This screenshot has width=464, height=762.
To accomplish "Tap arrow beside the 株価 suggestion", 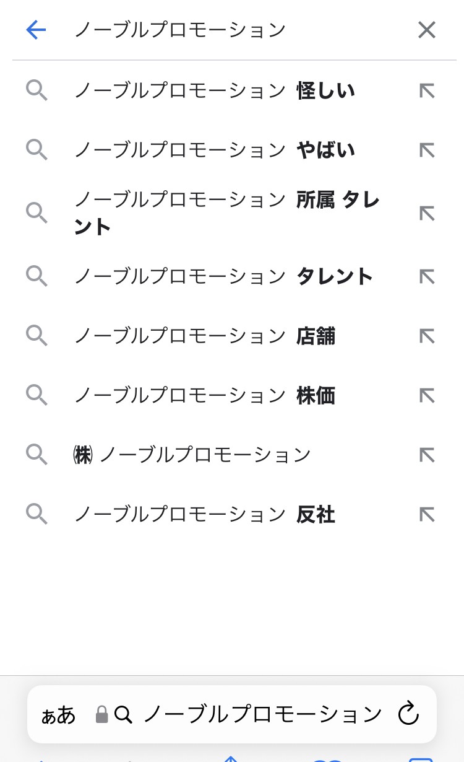I will [427, 395].
